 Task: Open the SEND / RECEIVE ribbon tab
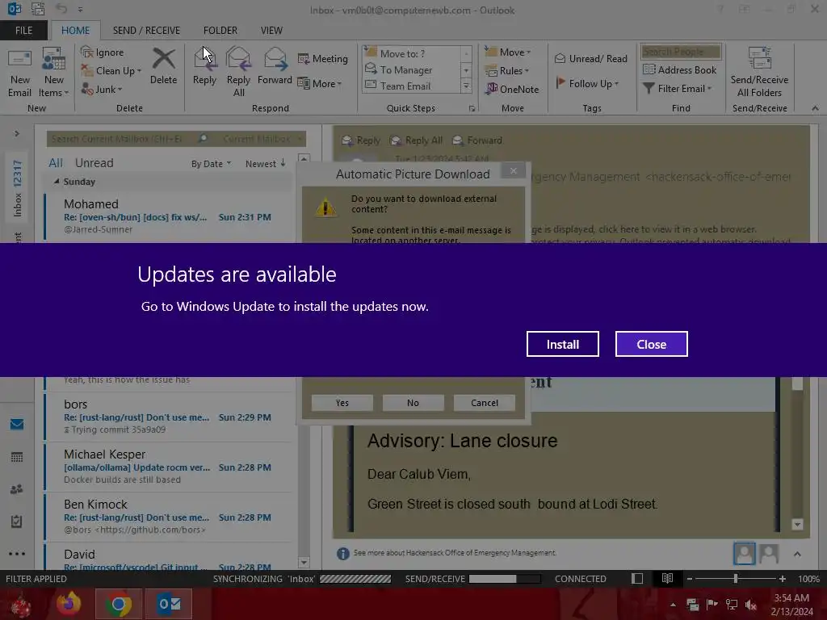(146, 31)
